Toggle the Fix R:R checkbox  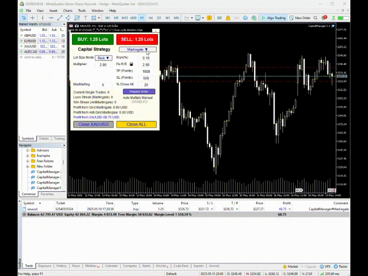click(131, 64)
